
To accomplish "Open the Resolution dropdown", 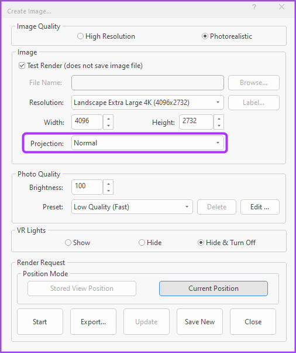I will tap(147, 103).
